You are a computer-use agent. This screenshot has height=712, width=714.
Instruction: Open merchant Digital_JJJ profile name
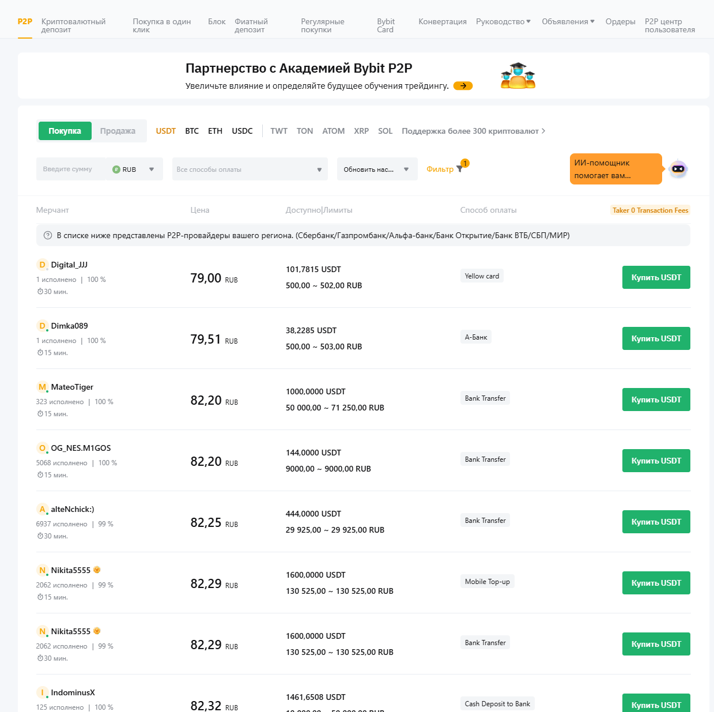[x=69, y=265]
